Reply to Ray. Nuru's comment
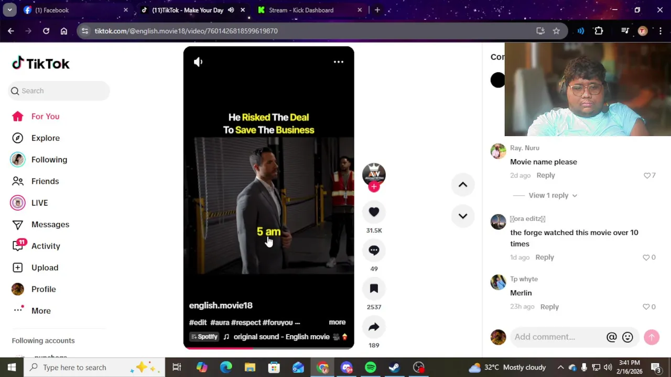 [546, 175]
